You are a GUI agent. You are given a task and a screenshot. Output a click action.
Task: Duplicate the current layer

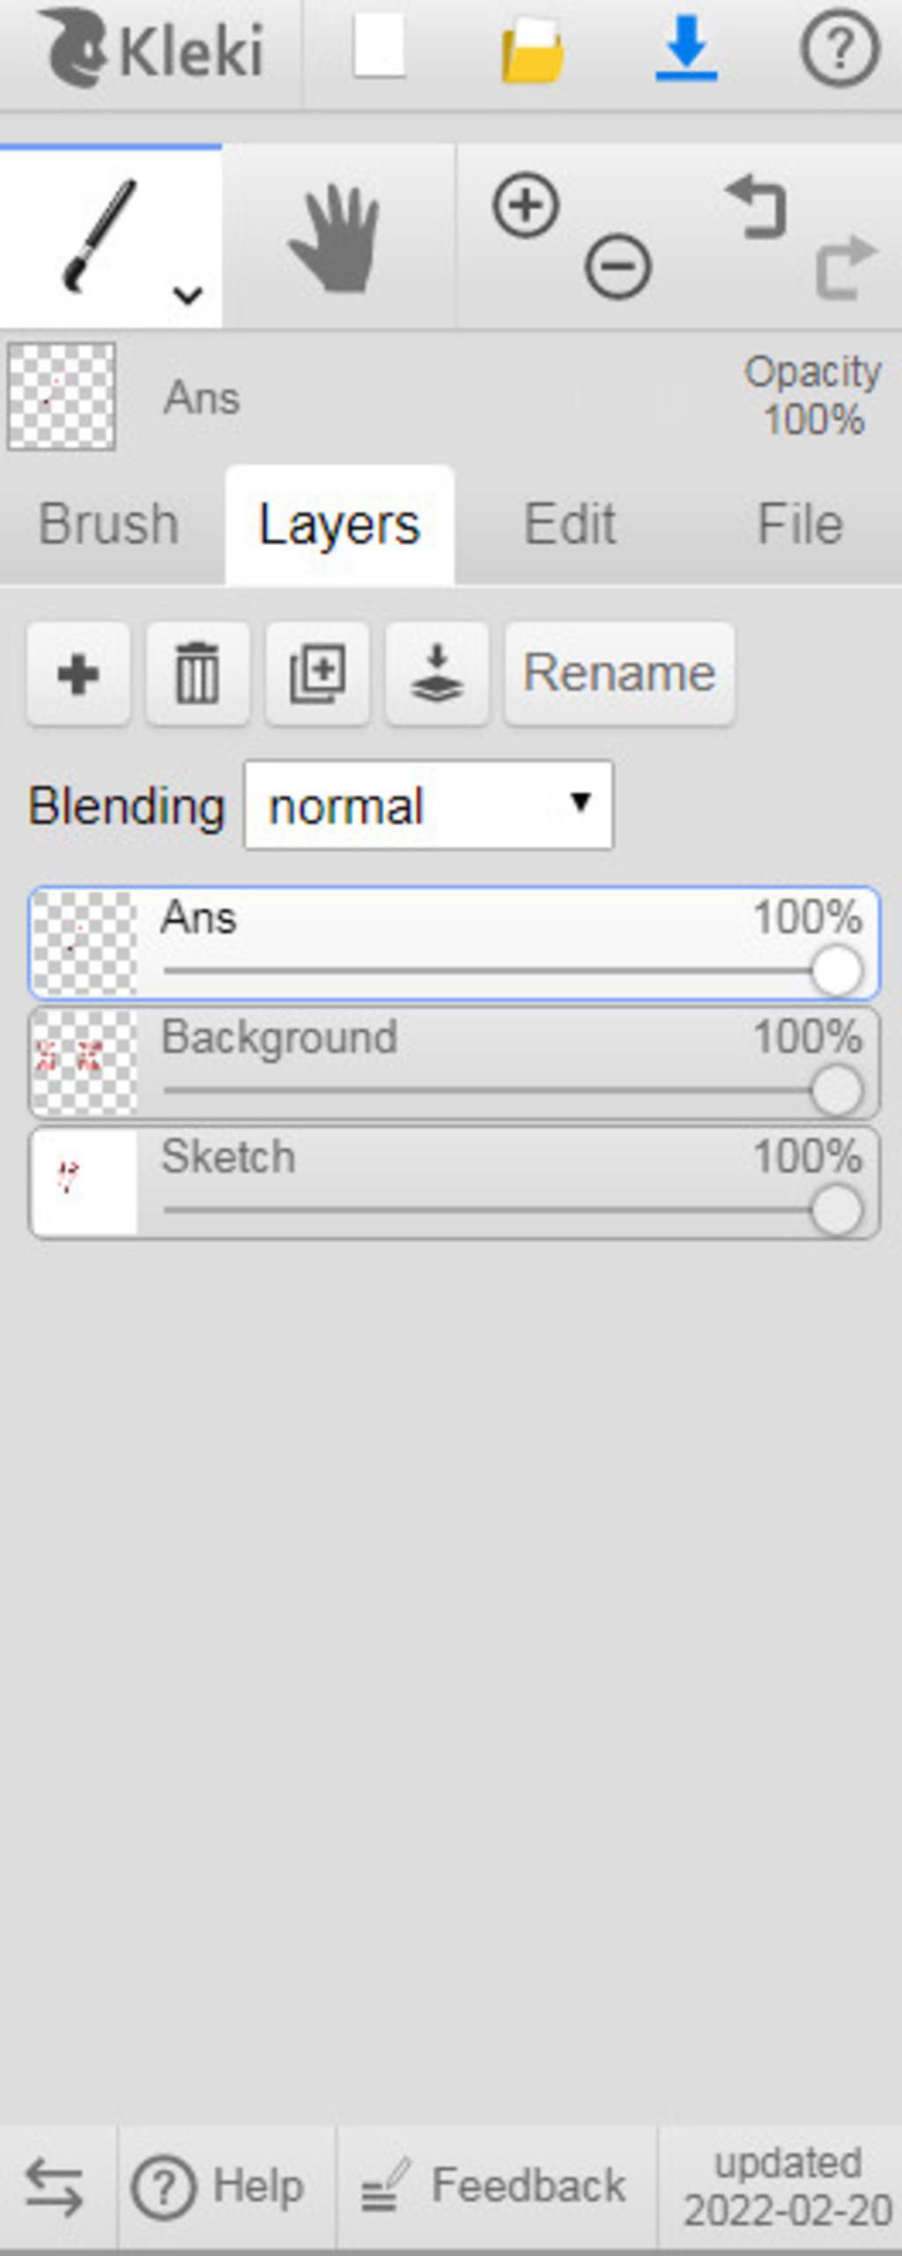coord(317,674)
